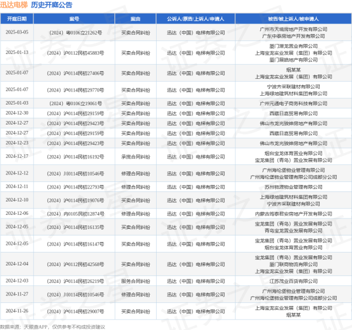Select the 被告/被上诉人/被申请人 column header
Viewport: 352px width, 330px height.
[293, 19]
